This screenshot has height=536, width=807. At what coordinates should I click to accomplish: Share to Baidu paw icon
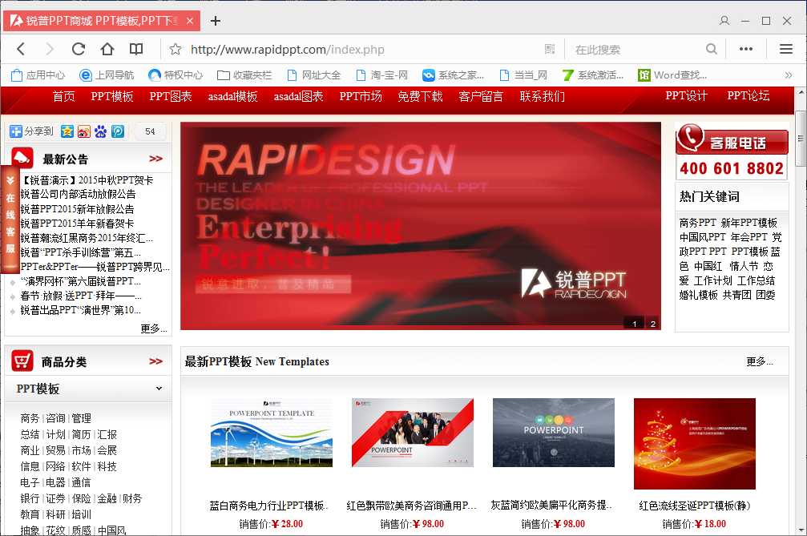click(x=101, y=131)
